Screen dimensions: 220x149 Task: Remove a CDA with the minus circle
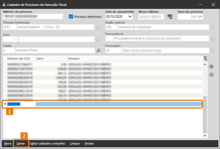point(211,75)
